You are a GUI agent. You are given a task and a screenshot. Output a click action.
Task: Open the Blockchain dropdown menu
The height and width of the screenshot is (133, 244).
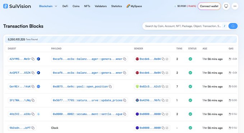coord(48,6)
